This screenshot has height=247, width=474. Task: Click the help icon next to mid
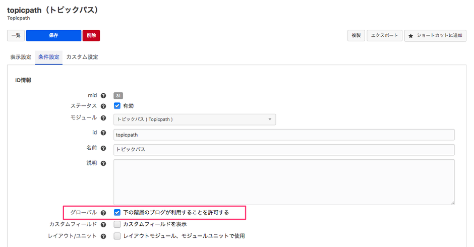click(x=103, y=95)
